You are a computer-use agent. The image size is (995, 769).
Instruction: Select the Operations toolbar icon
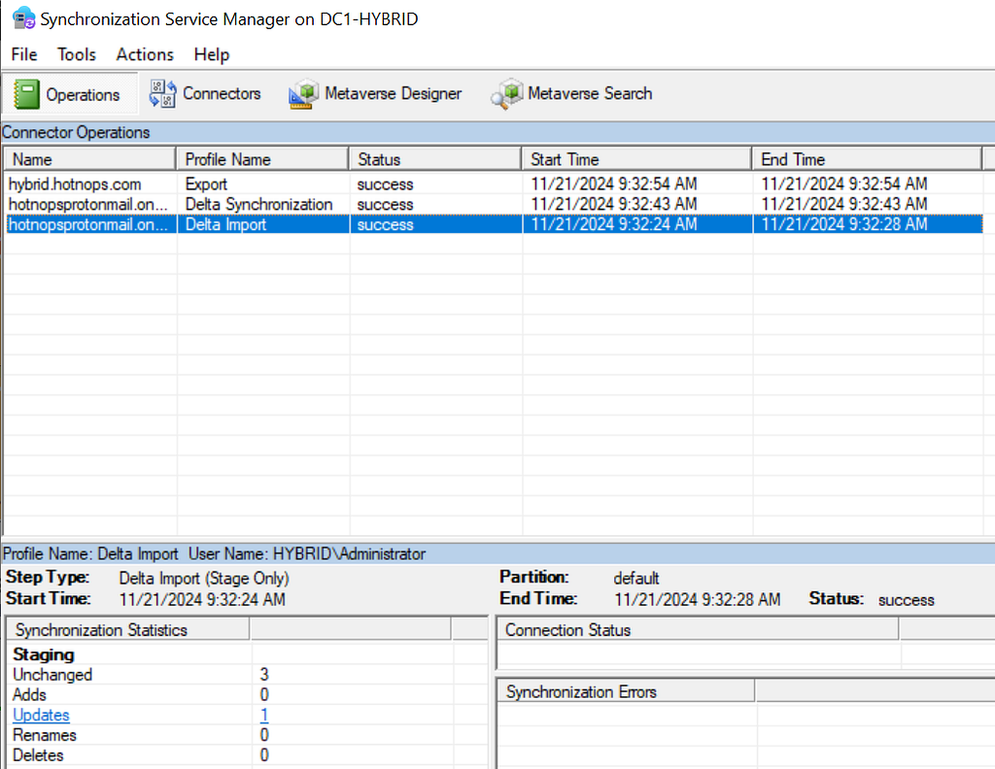coord(26,94)
